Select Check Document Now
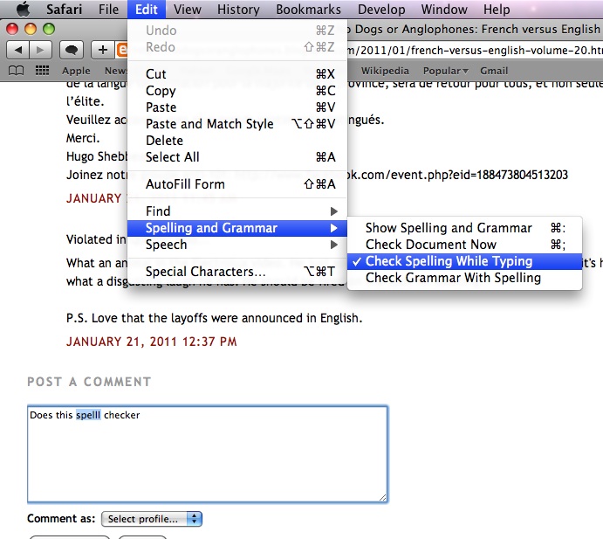 (464, 245)
